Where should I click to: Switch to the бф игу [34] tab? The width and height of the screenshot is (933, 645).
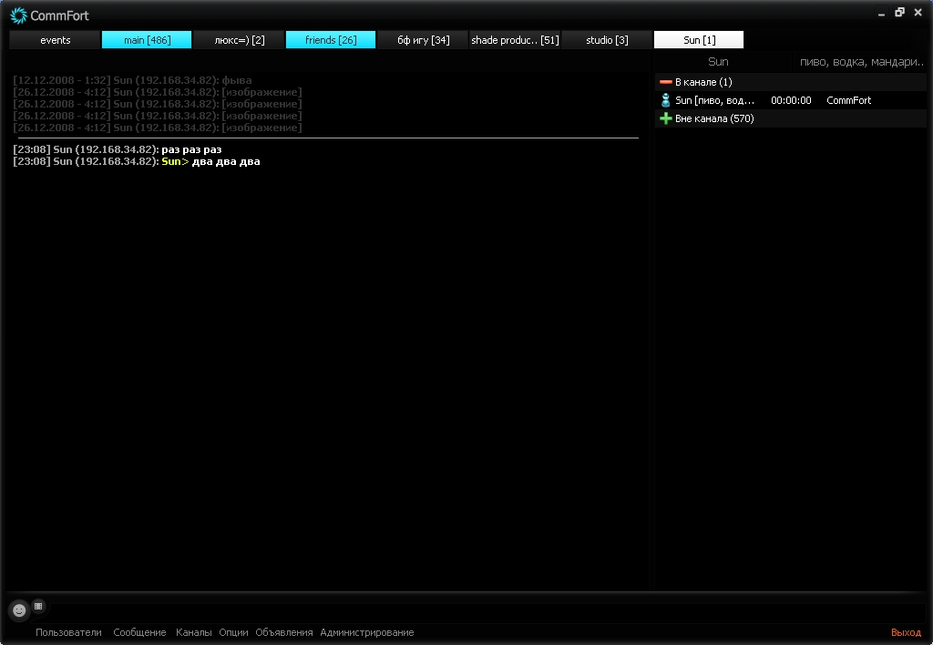[x=423, y=40]
